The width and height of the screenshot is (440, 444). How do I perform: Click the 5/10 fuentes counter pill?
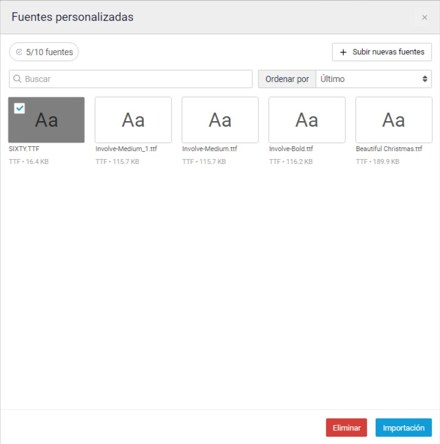44,52
